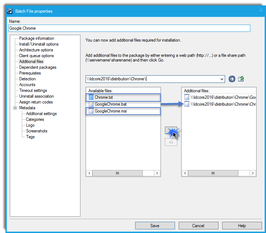Select Additional files in the tree
Viewport: 266px width, 233px height.
[31, 62]
